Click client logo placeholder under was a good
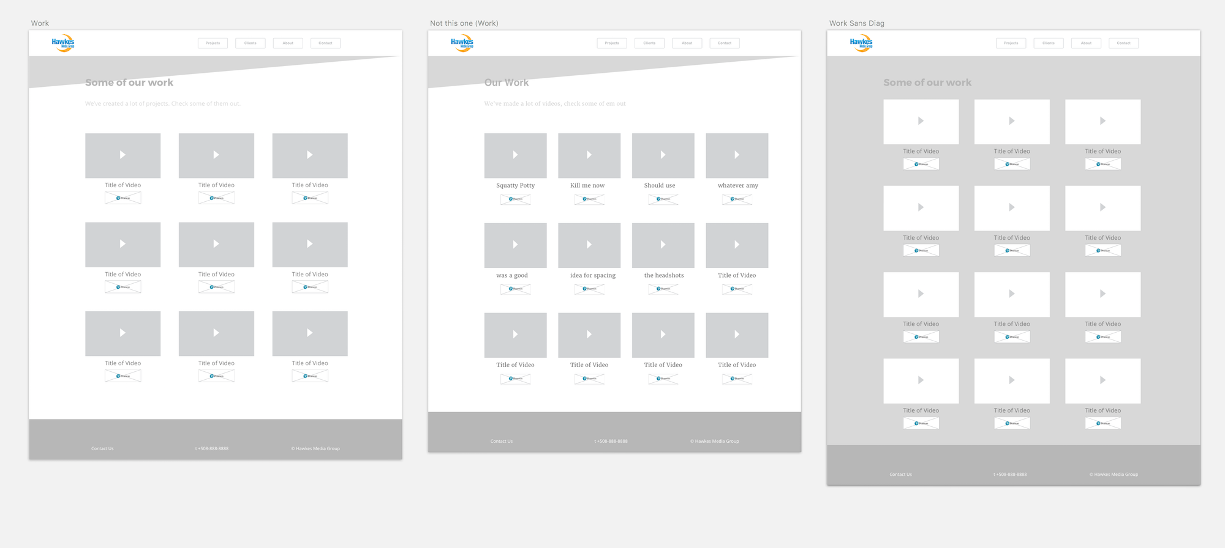1225x548 pixels. click(515, 289)
